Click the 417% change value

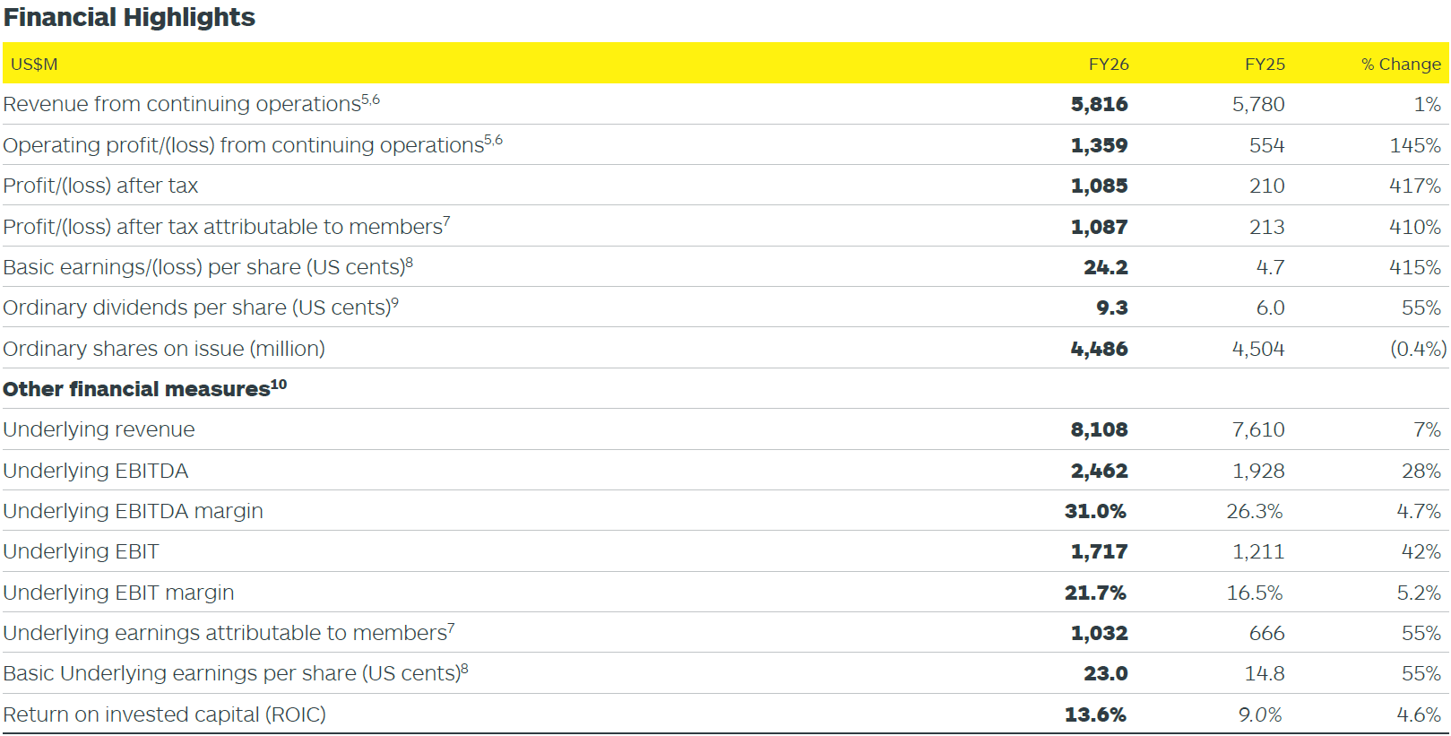(1415, 186)
